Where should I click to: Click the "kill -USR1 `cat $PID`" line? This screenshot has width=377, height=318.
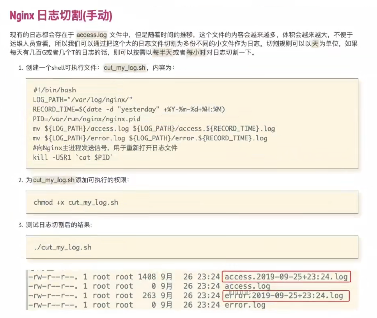coord(73,157)
